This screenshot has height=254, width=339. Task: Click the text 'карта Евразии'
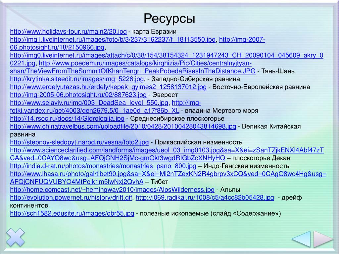click(x=154, y=31)
